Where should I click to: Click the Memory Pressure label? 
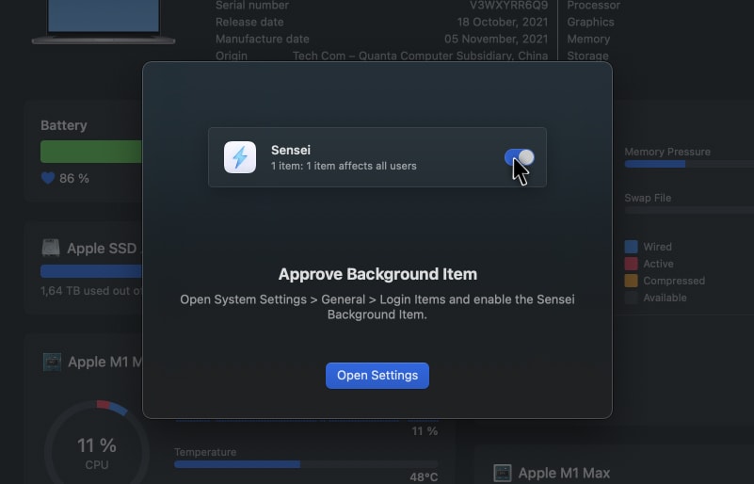click(x=667, y=152)
